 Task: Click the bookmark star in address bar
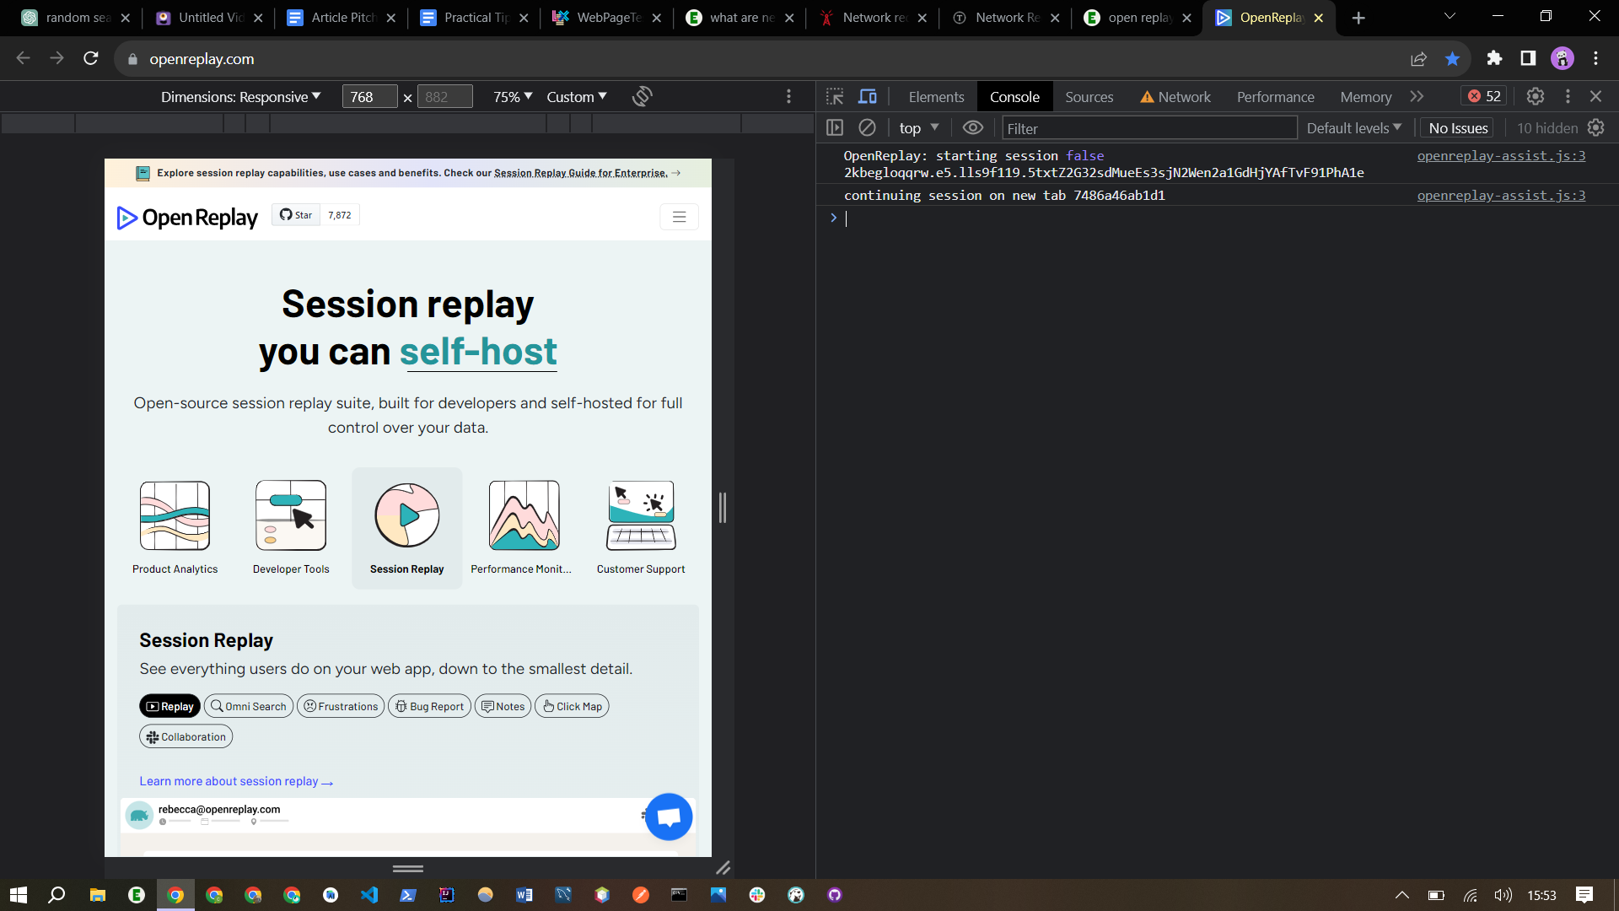(x=1452, y=58)
